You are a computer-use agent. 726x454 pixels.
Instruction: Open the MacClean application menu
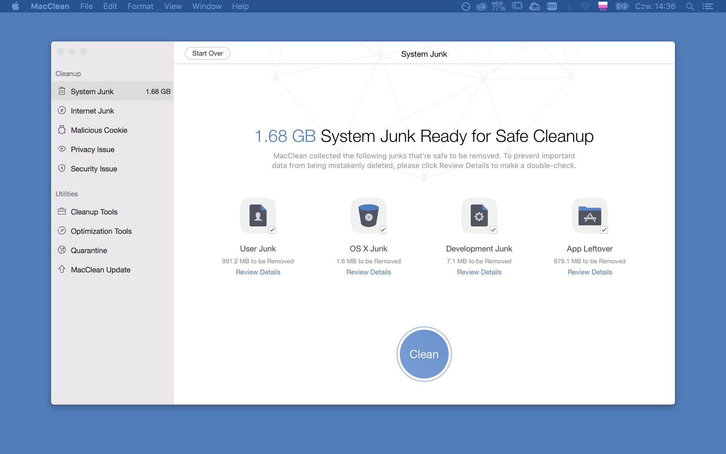coord(50,6)
